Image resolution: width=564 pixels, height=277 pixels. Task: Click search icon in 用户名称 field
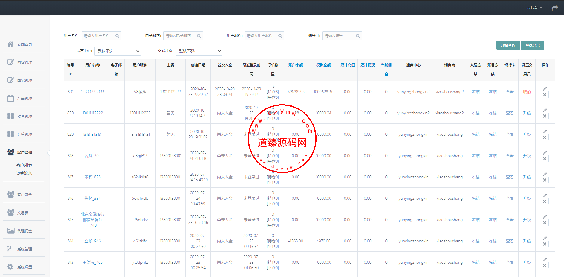point(117,36)
